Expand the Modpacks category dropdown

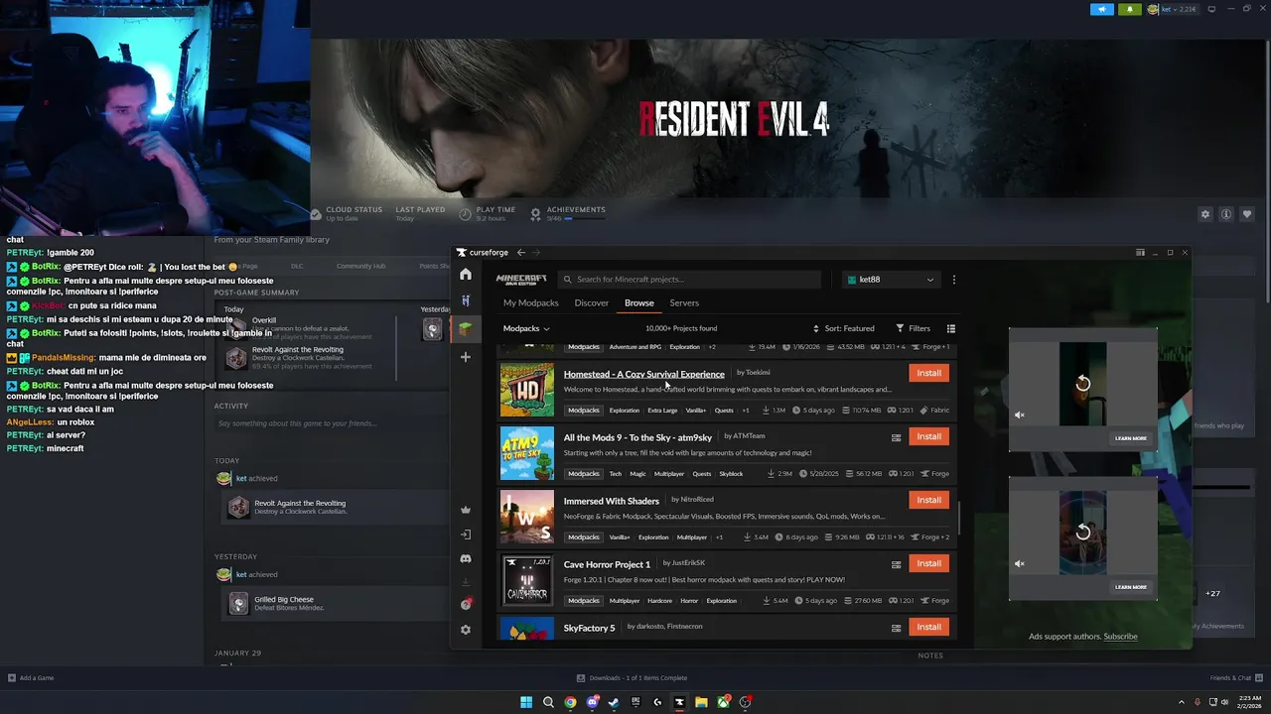coord(526,328)
